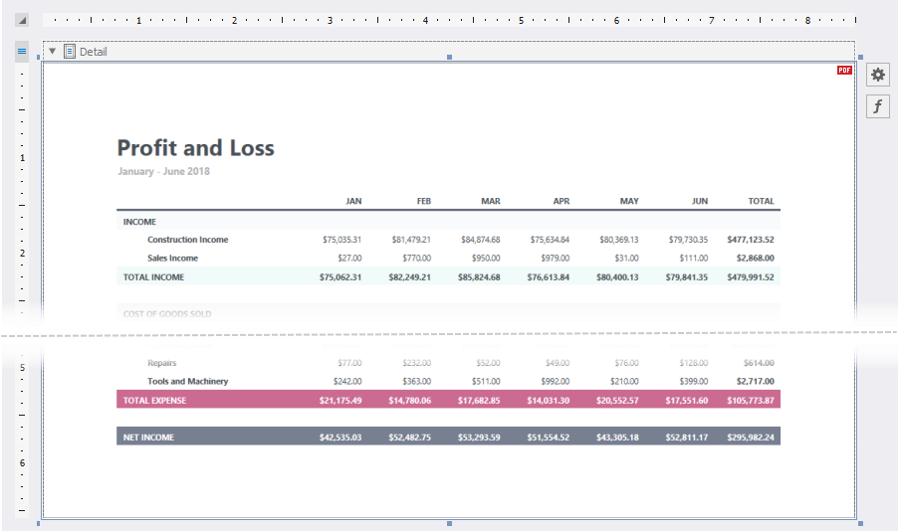The height and width of the screenshot is (531, 899).
Task: Click the Repairs row label
Action: (x=161, y=363)
